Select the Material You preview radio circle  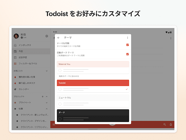click(x=60, y=70)
